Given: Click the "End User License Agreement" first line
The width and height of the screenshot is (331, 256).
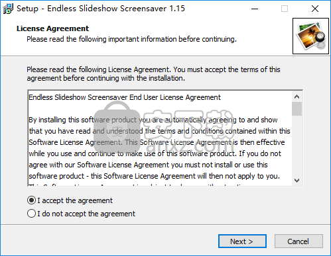Looking at the screenshot, I should tap(125, 97).
